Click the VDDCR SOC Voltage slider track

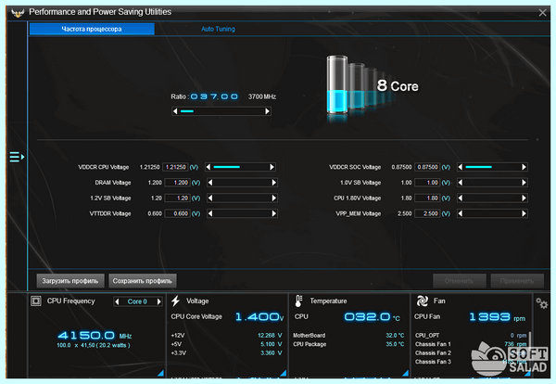(492, 167)
